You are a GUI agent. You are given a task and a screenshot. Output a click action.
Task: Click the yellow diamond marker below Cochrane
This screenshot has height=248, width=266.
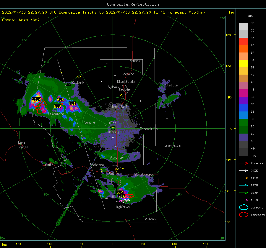101,170
